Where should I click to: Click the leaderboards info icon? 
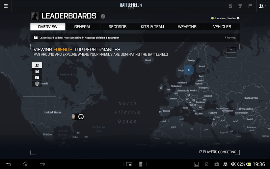pos(103,16)
